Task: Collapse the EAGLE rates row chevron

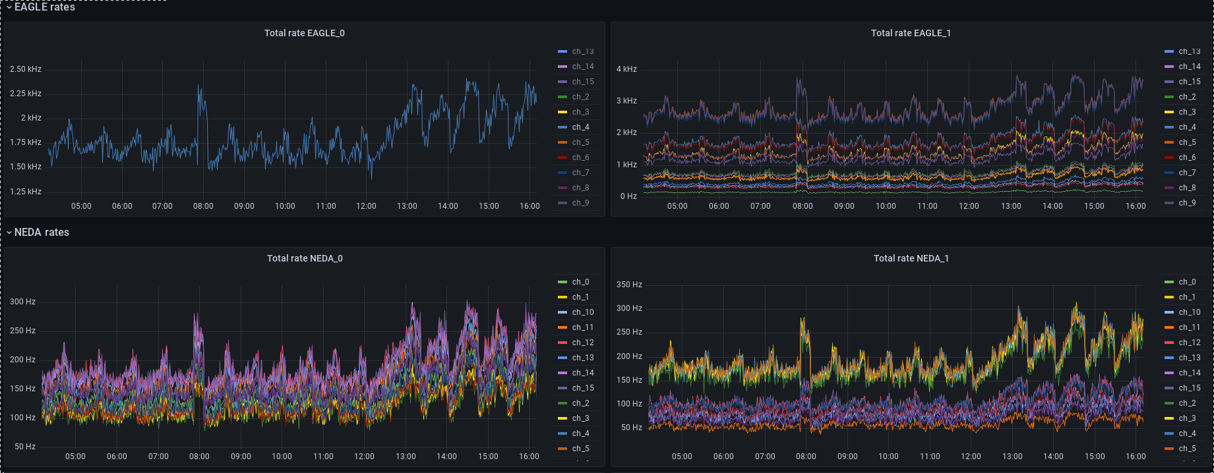Action: (9, 7)
